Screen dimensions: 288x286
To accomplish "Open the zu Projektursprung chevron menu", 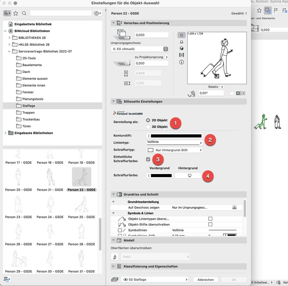I will click(167, 57).
